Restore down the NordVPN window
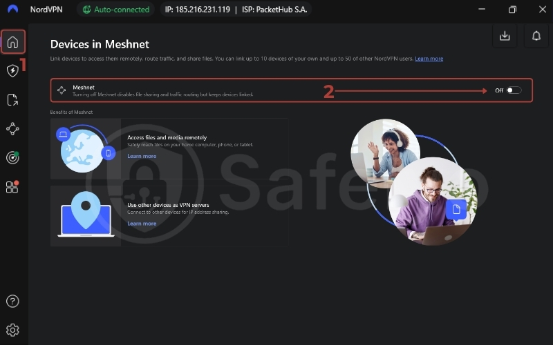 pos(512,9)
